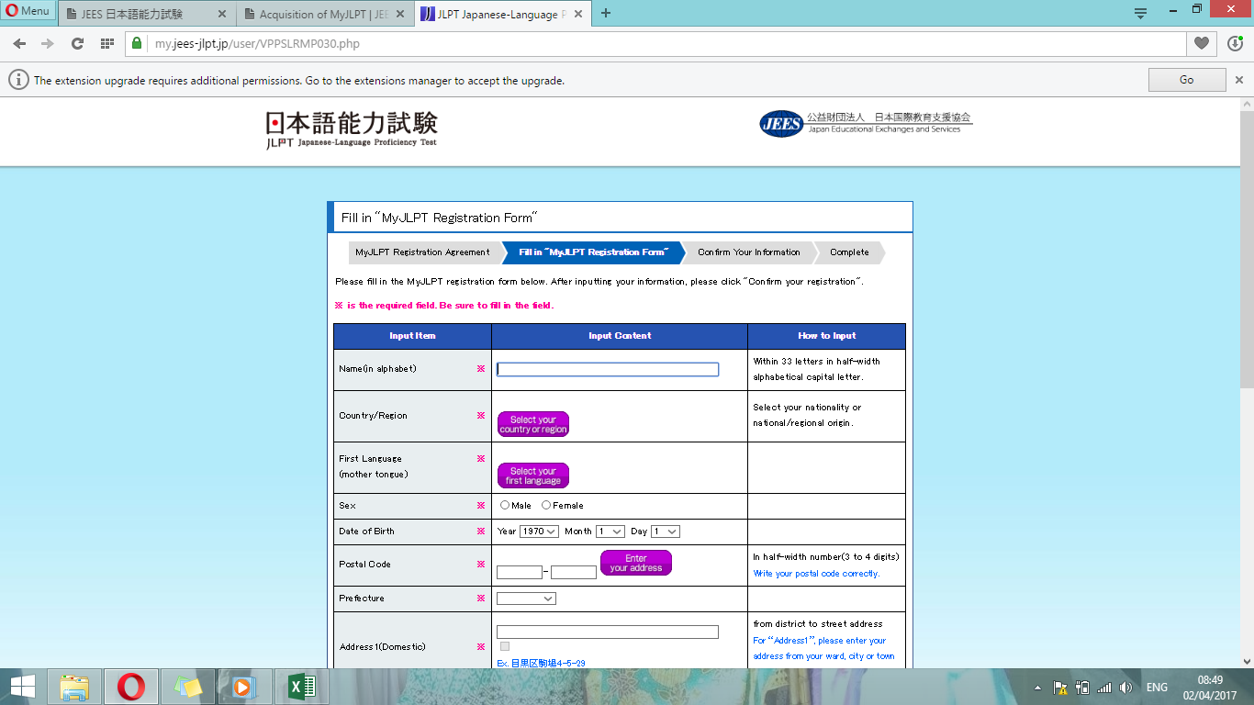Screen dimensions: 1254x705
Task: Click the Enter your address button
Action: point(636,563)
